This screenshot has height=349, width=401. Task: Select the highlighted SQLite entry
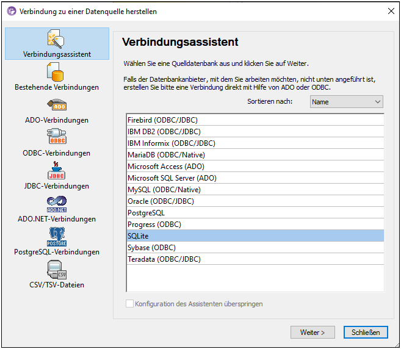138,236
